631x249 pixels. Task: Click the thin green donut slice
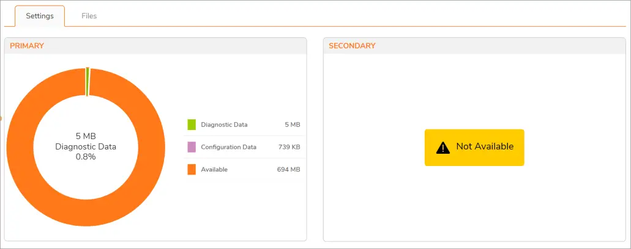88,81
